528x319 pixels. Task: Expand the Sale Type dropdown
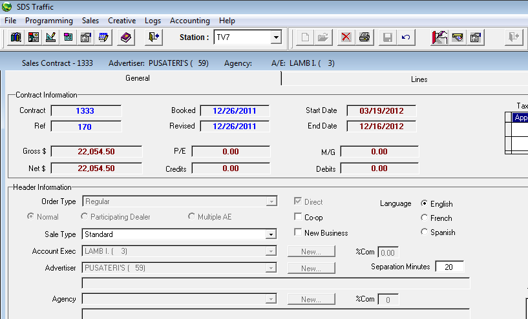coord(271,234)
